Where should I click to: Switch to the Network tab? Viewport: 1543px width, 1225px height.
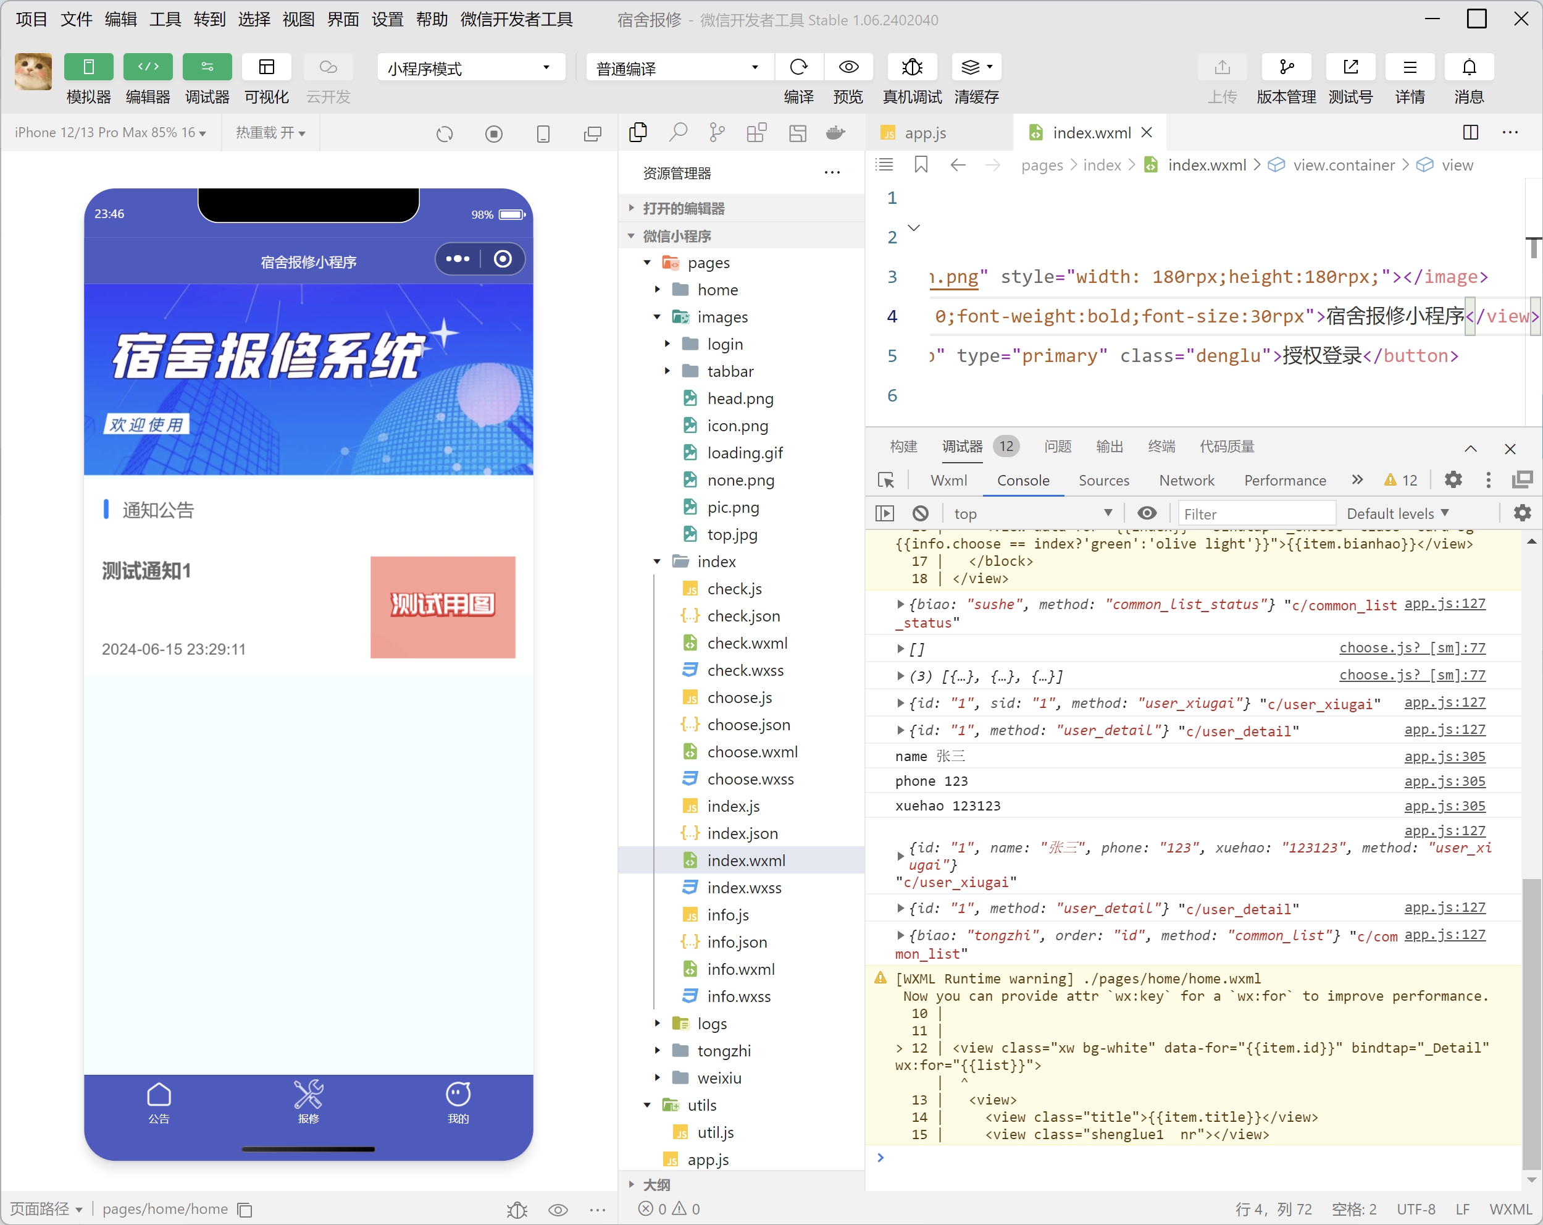click(1186, 481)
